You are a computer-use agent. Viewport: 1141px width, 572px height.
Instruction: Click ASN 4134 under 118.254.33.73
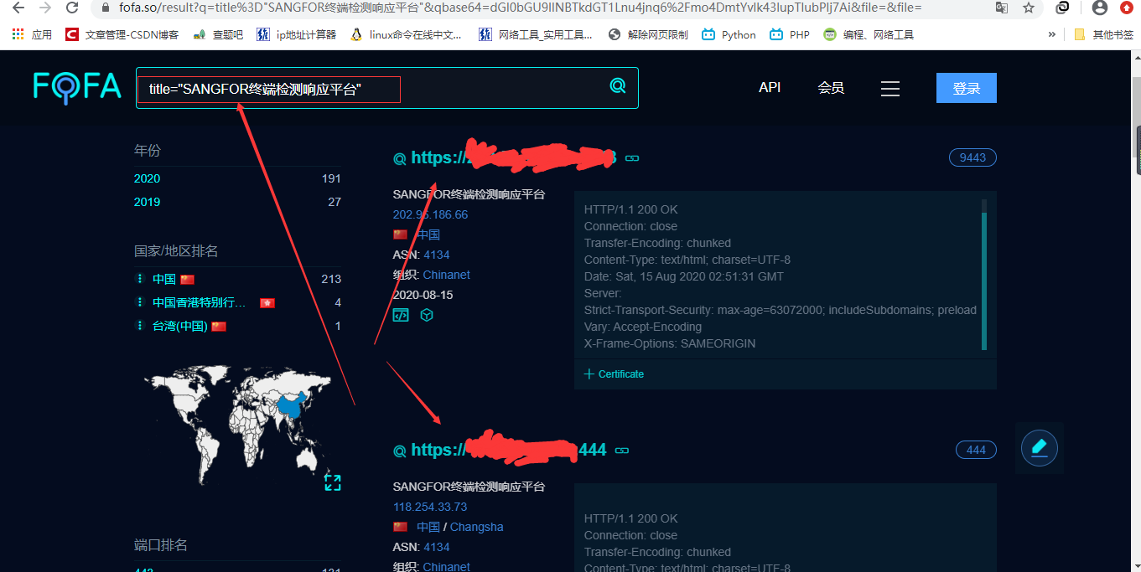point(437,547)
